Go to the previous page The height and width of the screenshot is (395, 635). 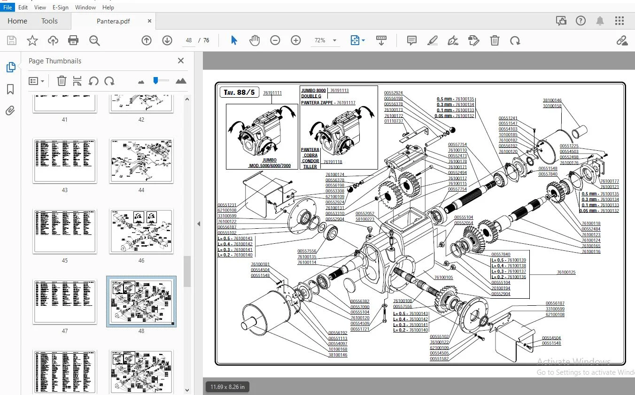[x=147, y=40]
